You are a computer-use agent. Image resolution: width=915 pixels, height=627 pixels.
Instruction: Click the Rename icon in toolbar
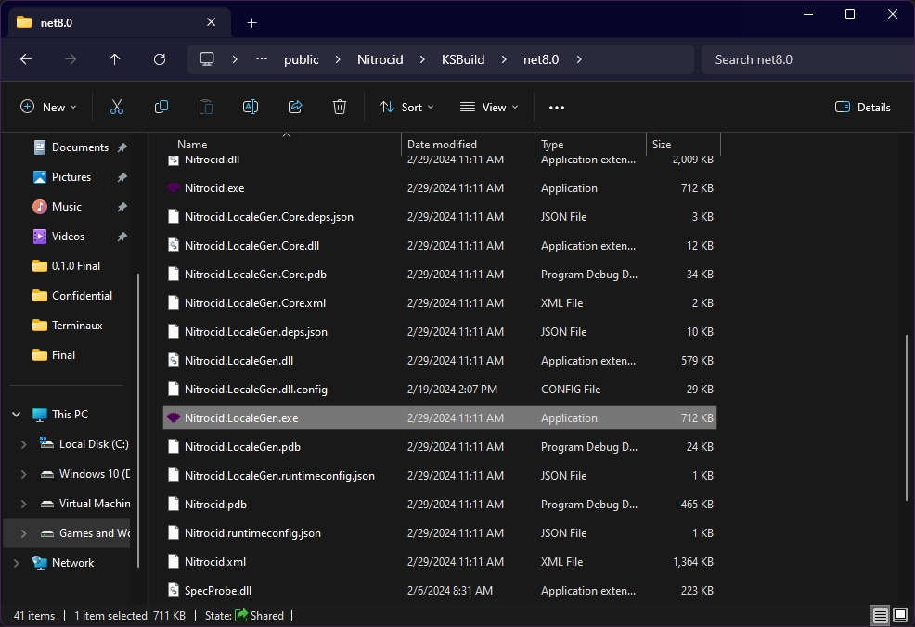tap(251, 107)
